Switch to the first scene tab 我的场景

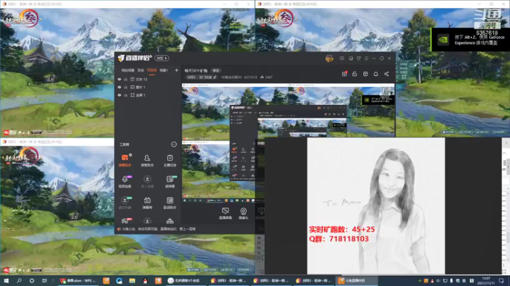click(x=128, y=71)
